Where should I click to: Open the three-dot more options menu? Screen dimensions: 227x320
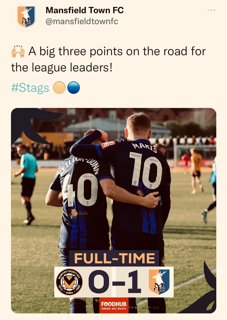point(211,10)
